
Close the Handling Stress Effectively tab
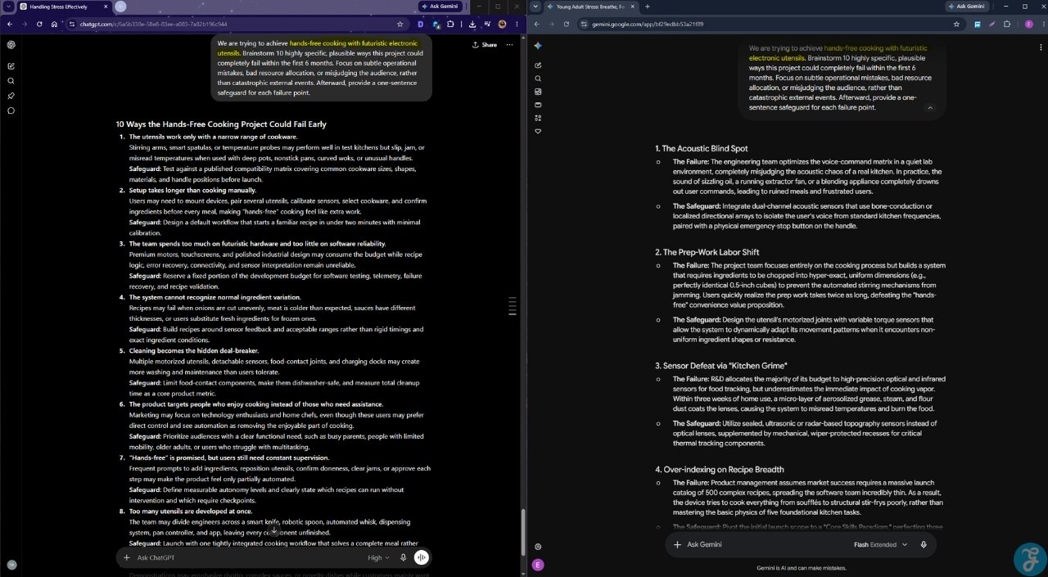tap(106, 7)
